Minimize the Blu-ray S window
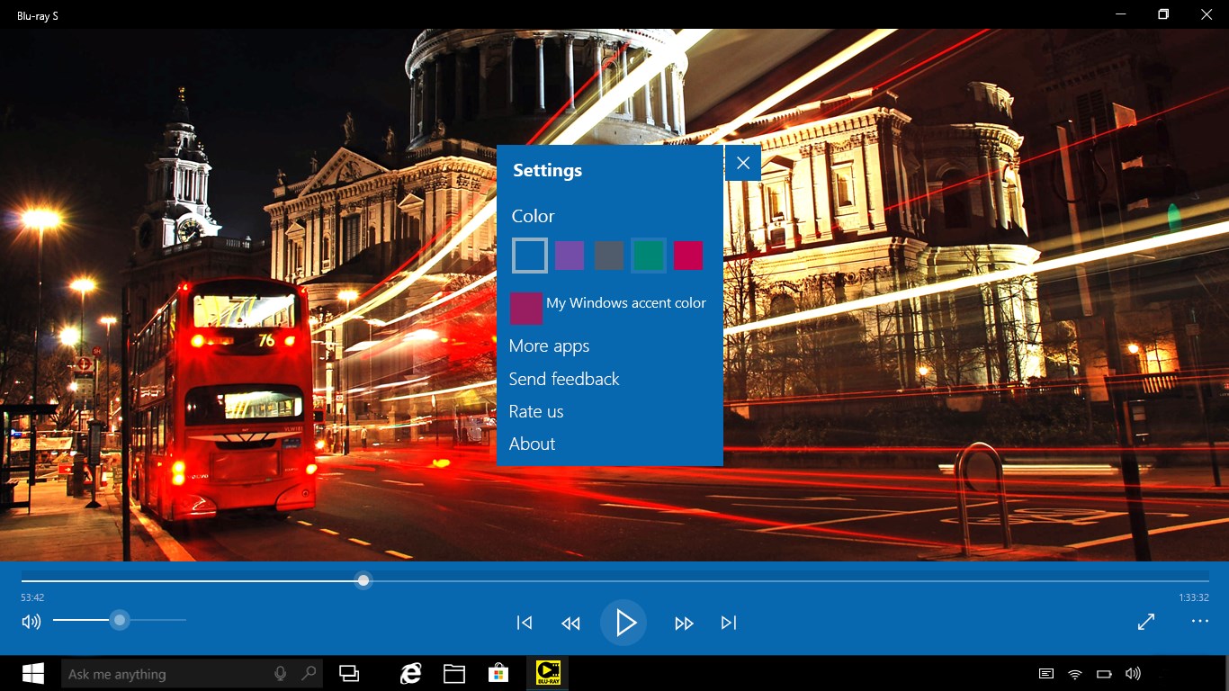This screenshot has height=691, width=1229. pyautogui.click(x=1121, y=14)
